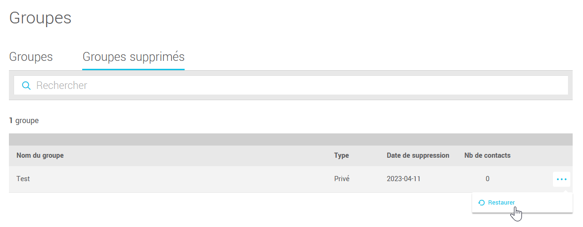Screen dimensions: 583x227
Task: Click the large Groupes page heading
Action: 40,18
